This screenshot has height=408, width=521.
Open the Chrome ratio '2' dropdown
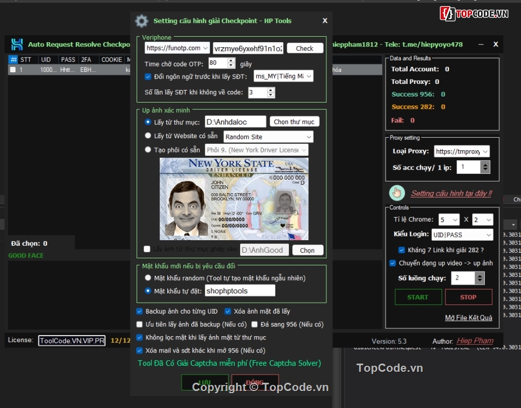tap(483, 219)
